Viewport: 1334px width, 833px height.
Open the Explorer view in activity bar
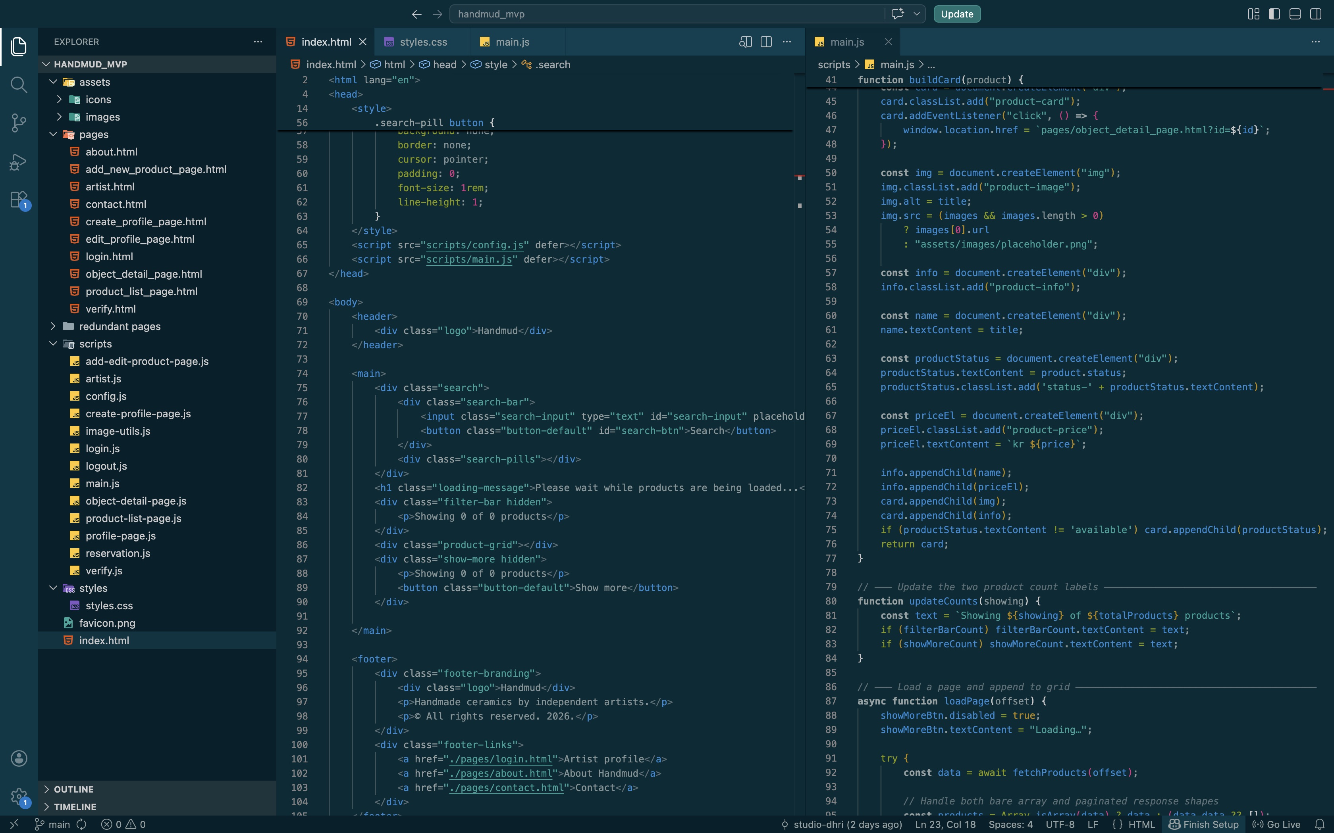(19, 46)
